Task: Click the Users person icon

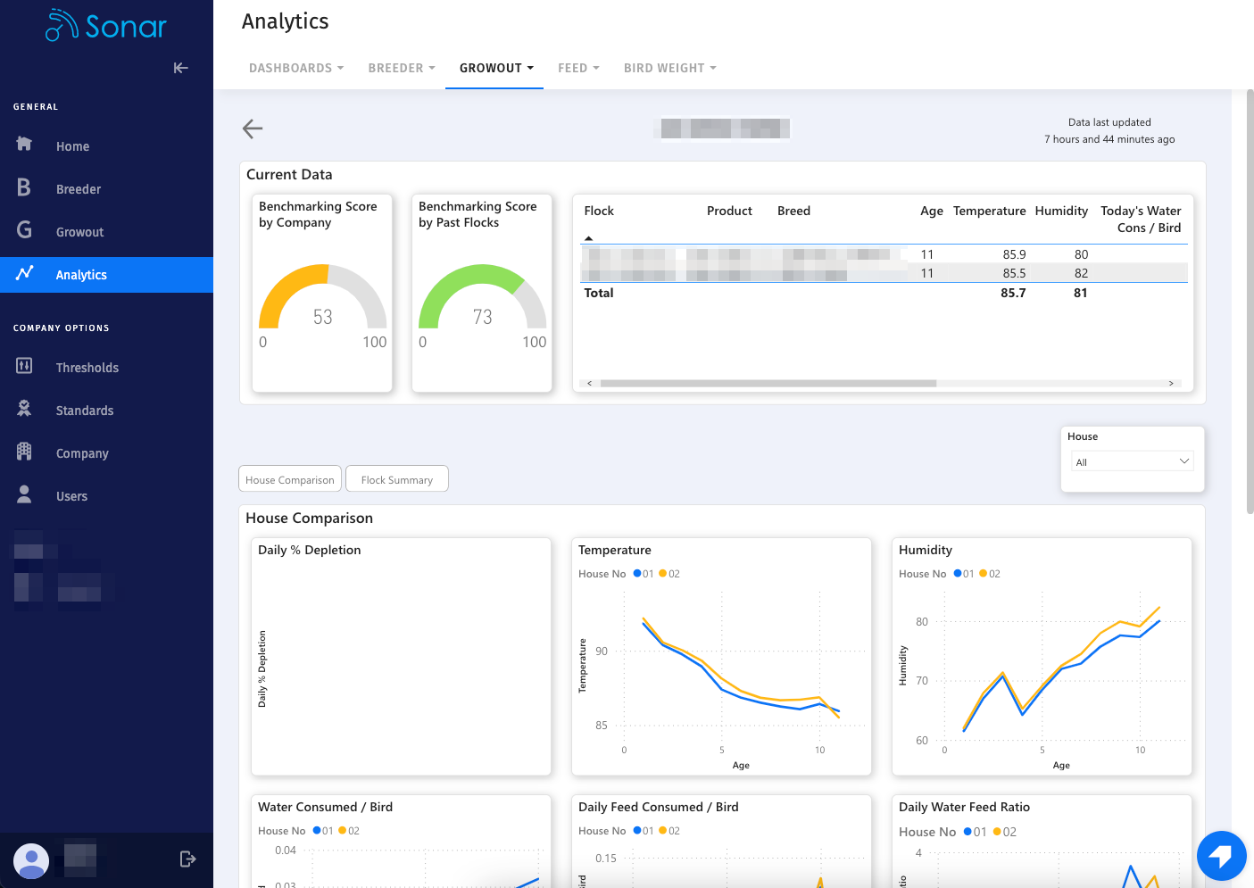Action: [x=24, y=494]
